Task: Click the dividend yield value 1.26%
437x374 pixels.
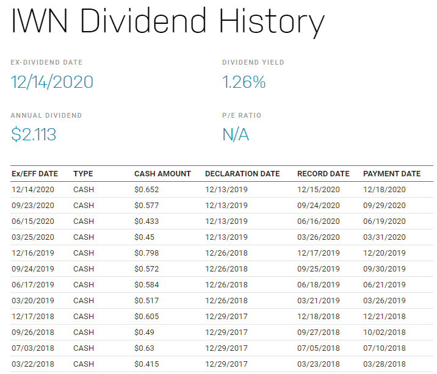Action: click(244, 82)
